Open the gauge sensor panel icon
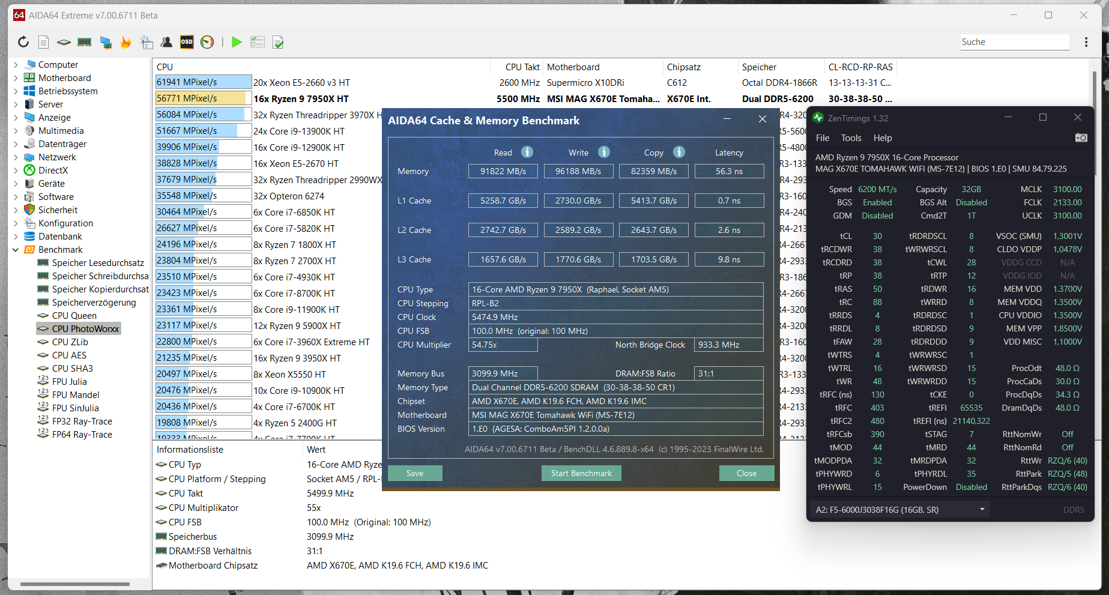The height and width of the screenshot is (595, 1109). click(x=207, y=42)
